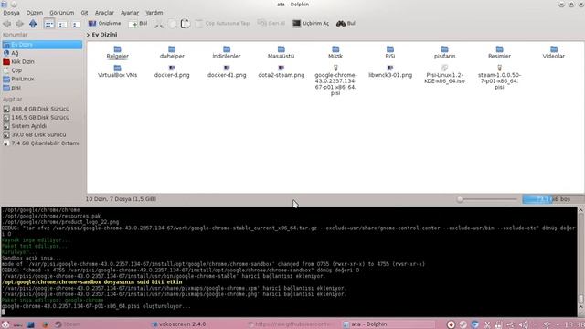This screenshot has width=585, height=329.
Task: Click the Steam tray icon
Action: [463, 324]
